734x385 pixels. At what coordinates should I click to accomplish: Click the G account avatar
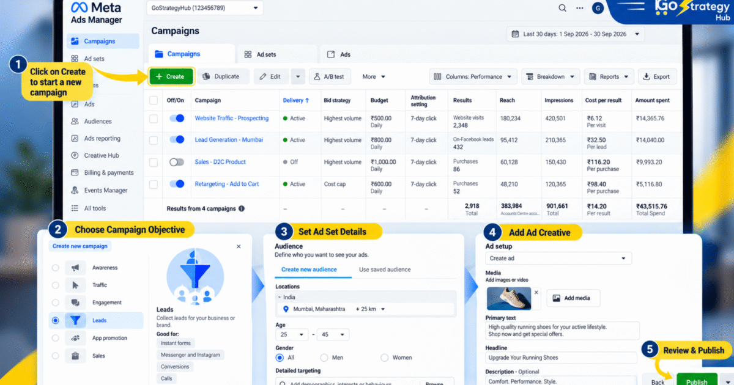[598, 9]
